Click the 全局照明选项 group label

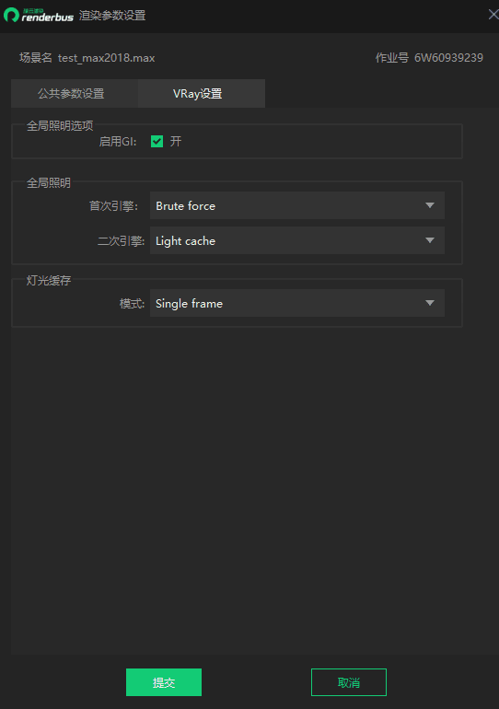(x=60, y=126)
